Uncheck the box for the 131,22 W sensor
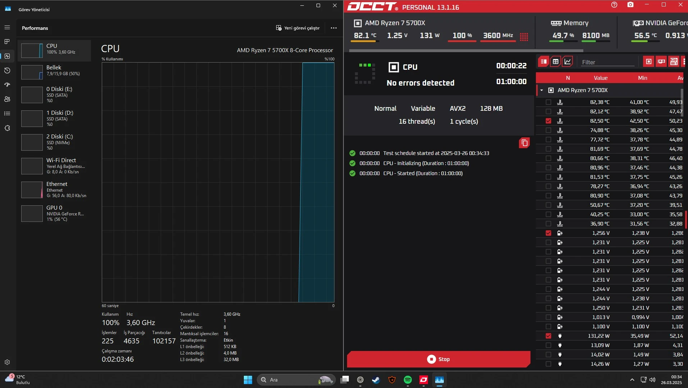Screen dimensions: 688x388 [548, 336]
